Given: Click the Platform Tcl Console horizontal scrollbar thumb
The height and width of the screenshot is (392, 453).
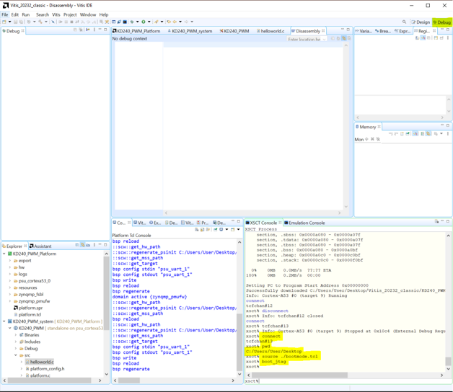Looking at the screenshot, I should click(x=129, y=380).
